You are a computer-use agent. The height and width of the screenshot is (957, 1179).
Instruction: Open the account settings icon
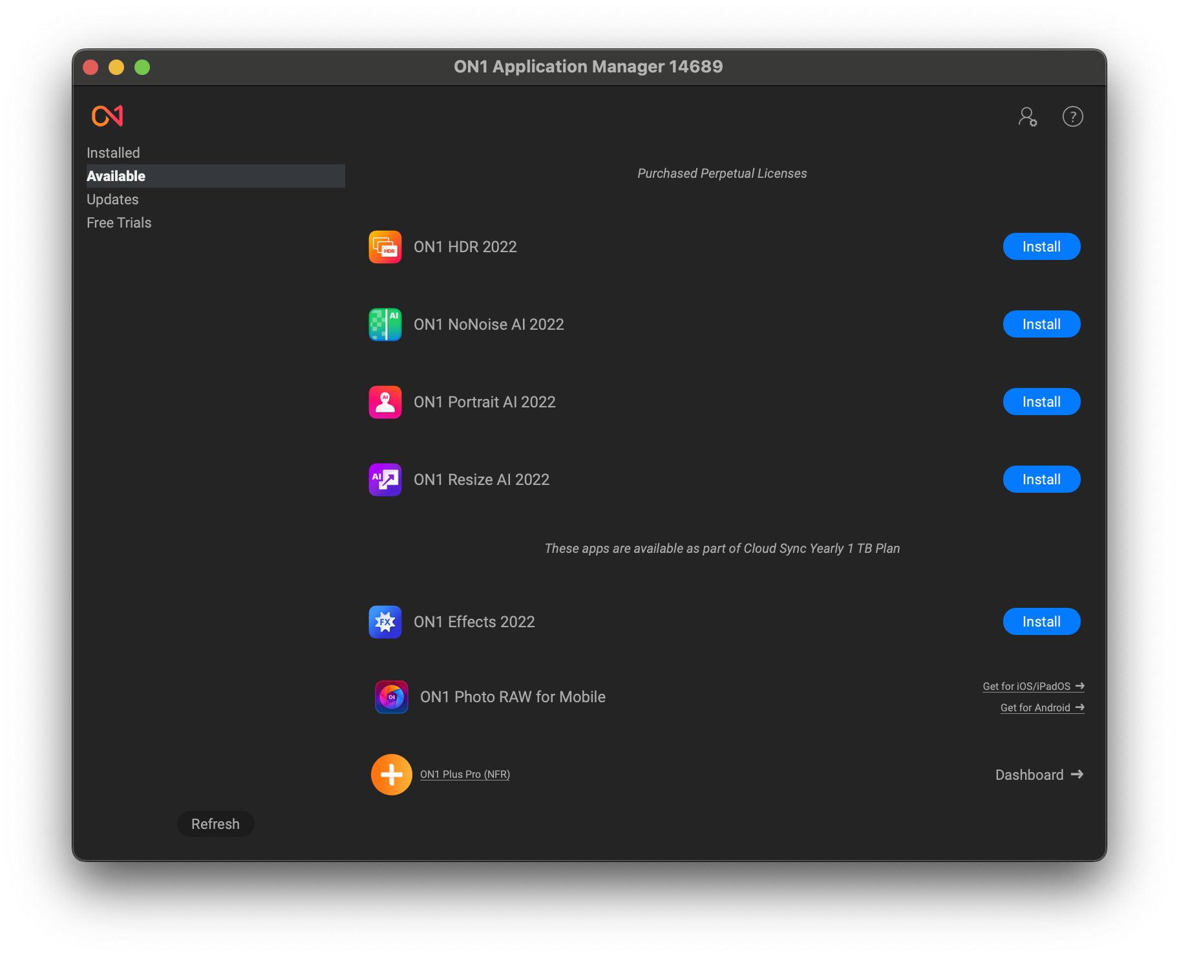(1028, 116)
